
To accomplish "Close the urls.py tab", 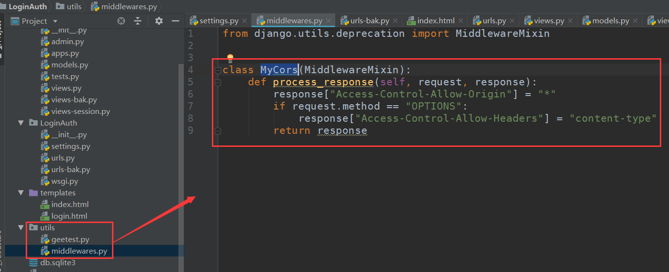I will 513,21.
